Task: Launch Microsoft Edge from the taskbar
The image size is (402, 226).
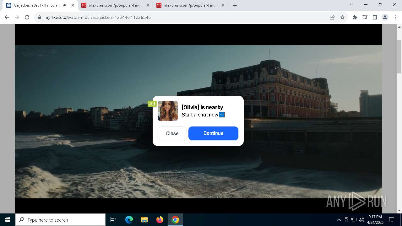Action: coord(129,220)
